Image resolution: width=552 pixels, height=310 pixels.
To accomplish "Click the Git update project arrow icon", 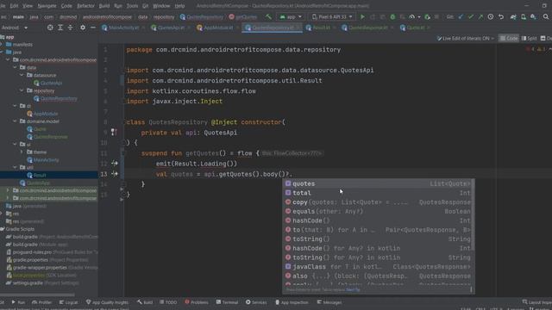I will click(x=461, y=17).
